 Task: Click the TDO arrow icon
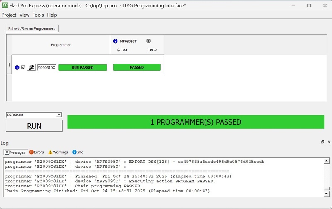118,50
